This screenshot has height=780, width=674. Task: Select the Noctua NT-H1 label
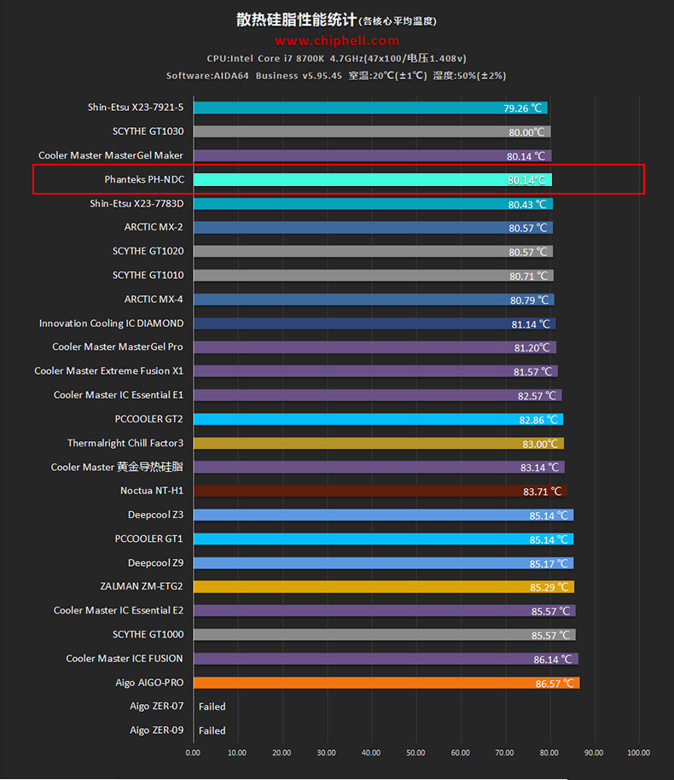coord(152,491)
